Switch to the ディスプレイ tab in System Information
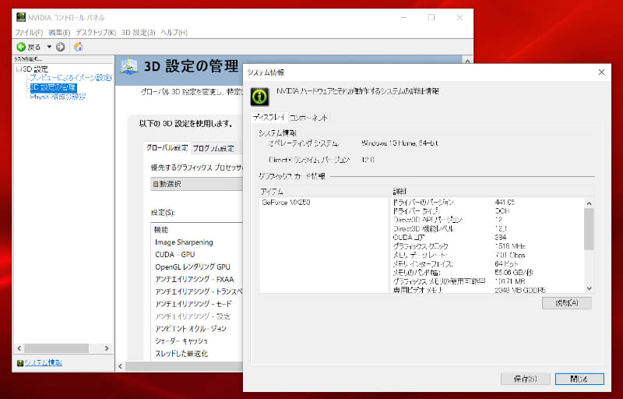Viewport: 623px width, 399px height. pos(269,117)
